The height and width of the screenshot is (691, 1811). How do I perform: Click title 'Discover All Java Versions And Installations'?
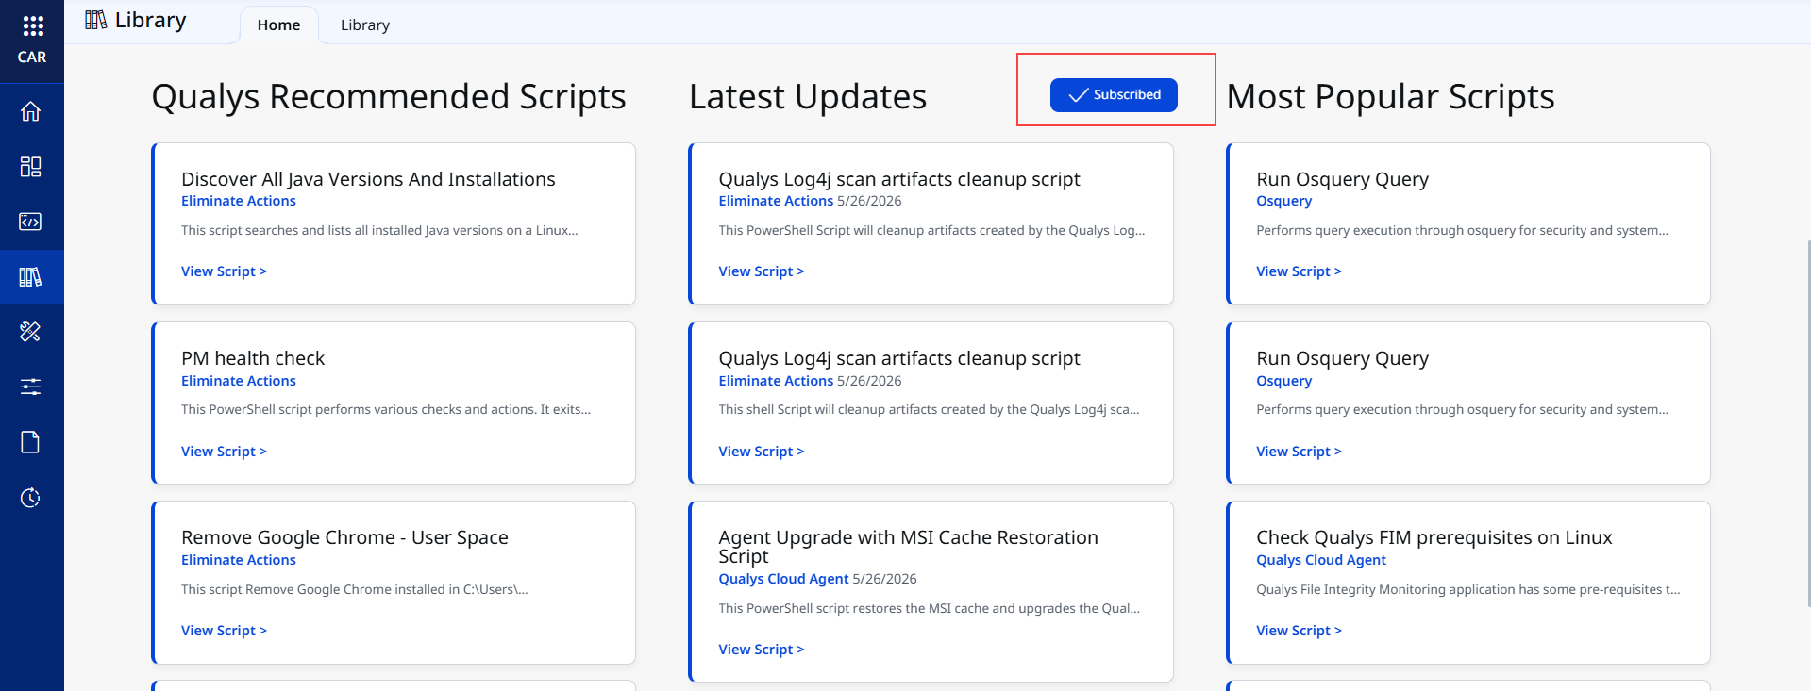(x=368, y=179)
